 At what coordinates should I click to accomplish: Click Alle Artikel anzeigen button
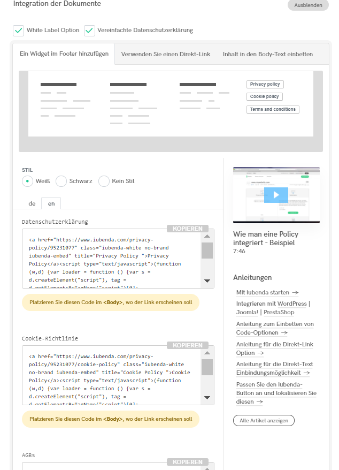264,420
